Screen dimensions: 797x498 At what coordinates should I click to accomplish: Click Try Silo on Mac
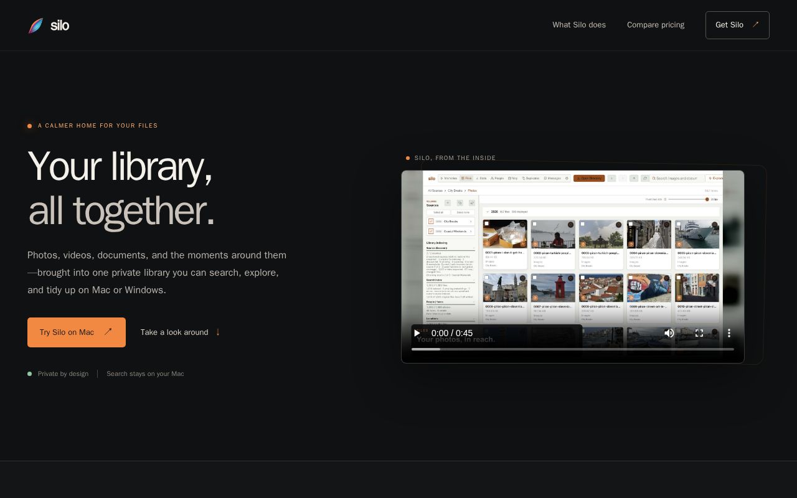coord(77,332)
